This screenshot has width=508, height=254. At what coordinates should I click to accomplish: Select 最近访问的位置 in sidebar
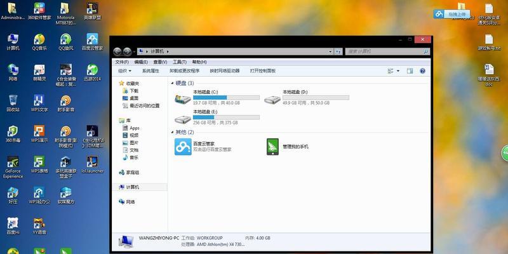click(141, 105)
